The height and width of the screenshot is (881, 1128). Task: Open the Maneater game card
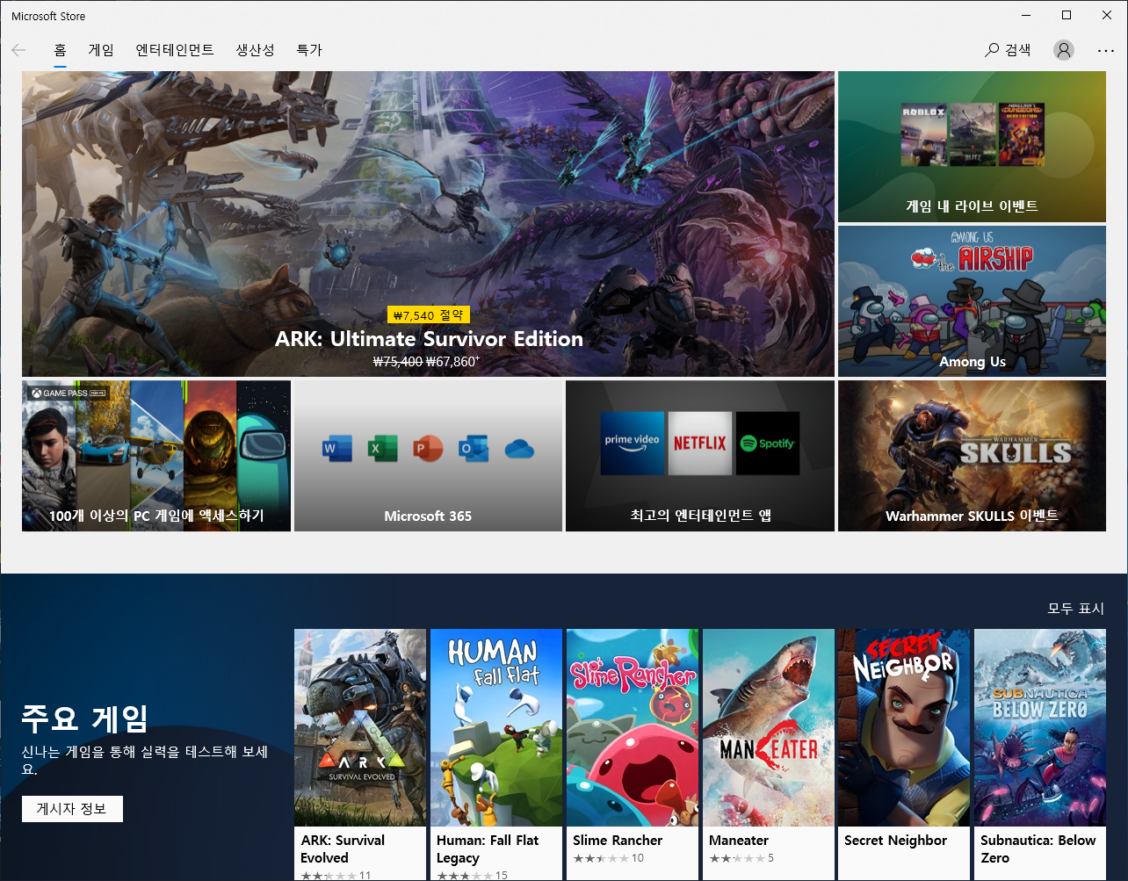[769, 755]
